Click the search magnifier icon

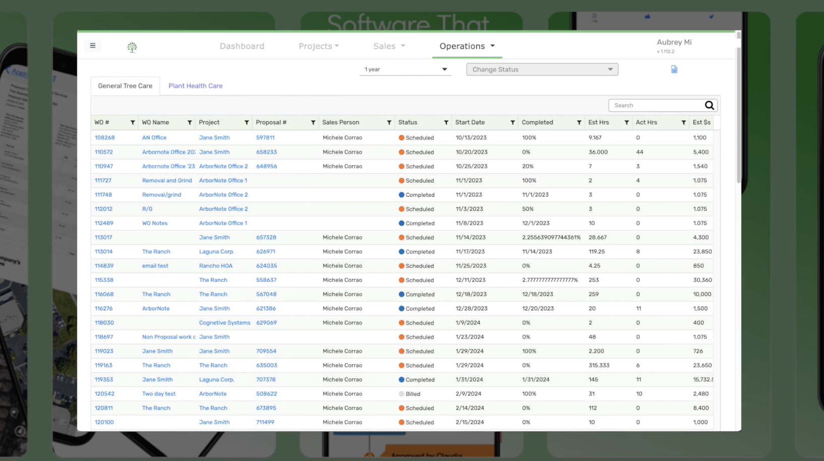click(710, 105)
